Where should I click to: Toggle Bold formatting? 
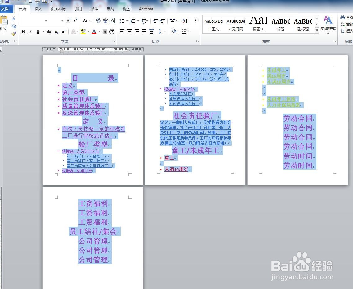tap(23, 32)
